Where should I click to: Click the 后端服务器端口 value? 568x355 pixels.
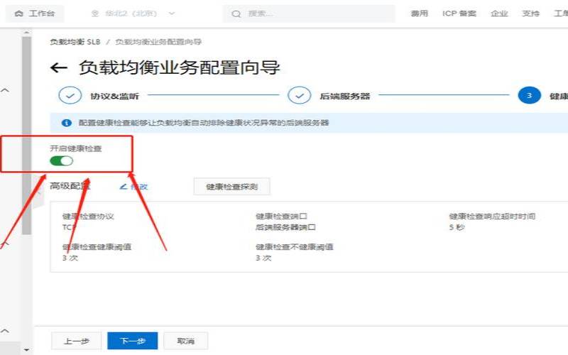285,227
